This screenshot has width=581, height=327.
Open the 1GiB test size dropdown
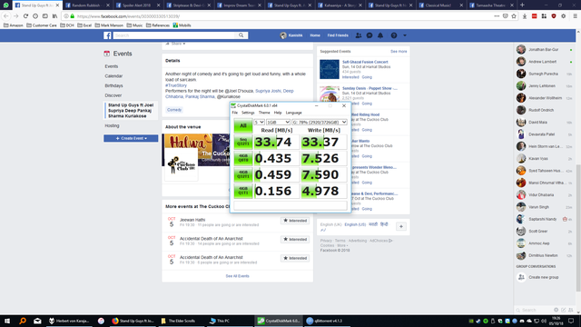[278, 122]
